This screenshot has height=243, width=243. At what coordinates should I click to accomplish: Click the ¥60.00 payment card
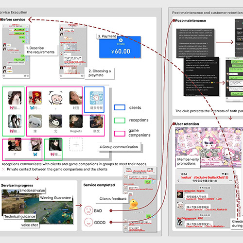coord(120,47)
